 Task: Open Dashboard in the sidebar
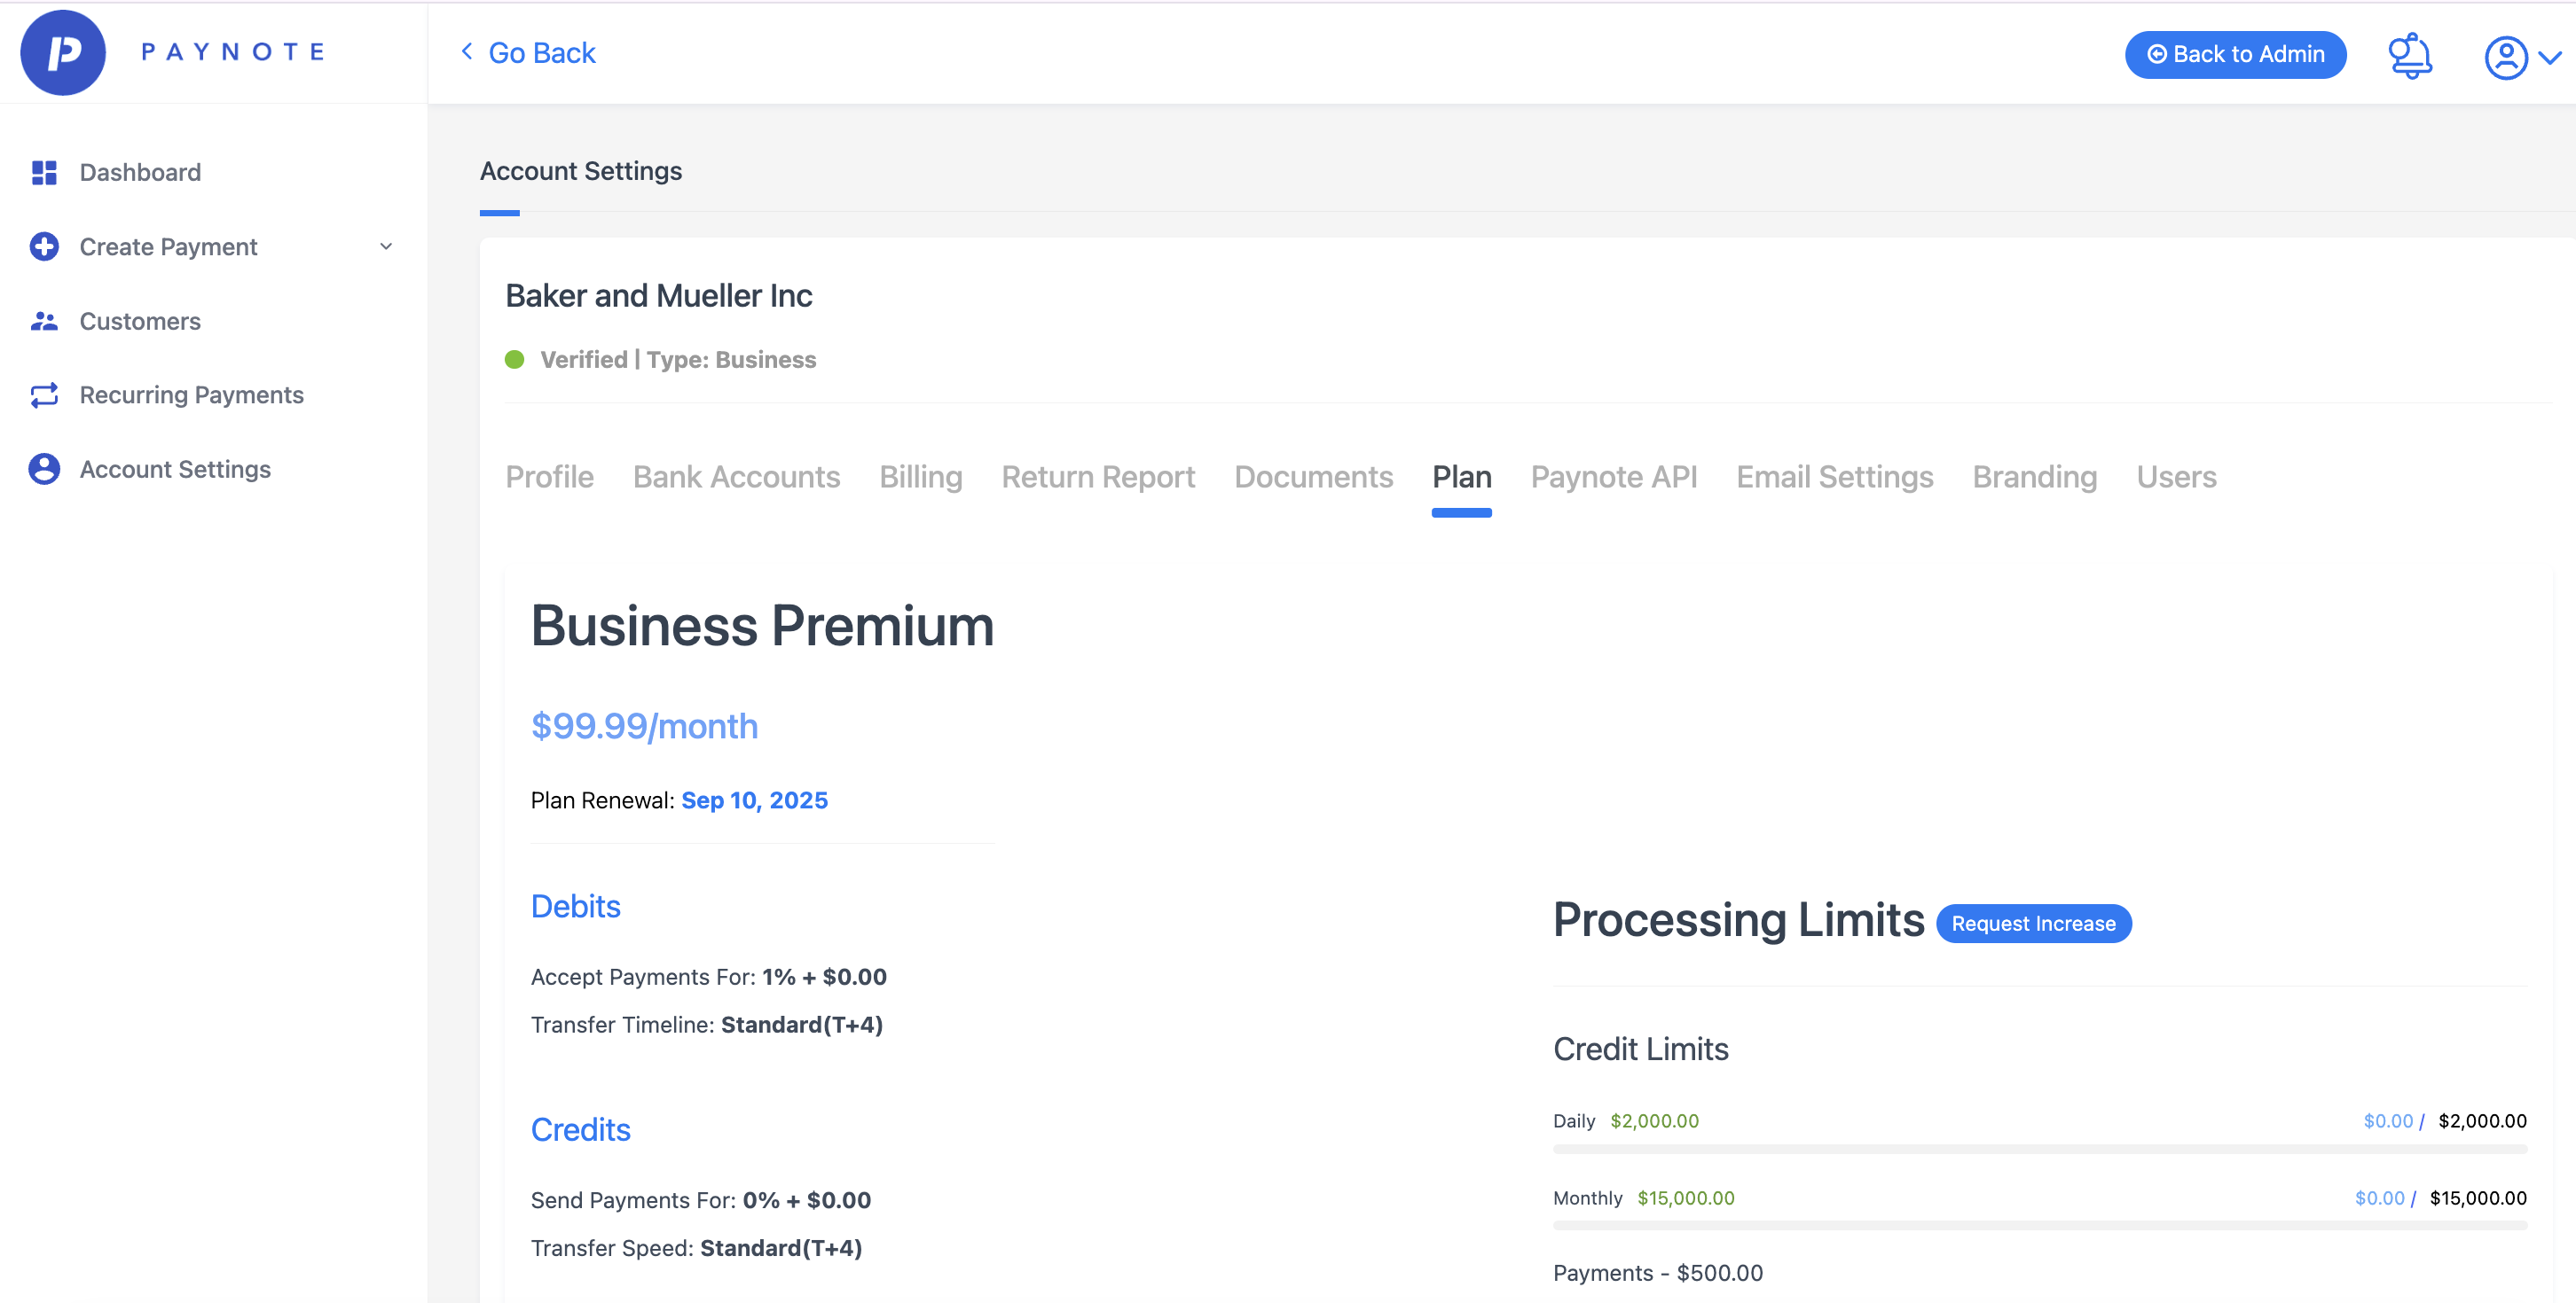(140, 173)
